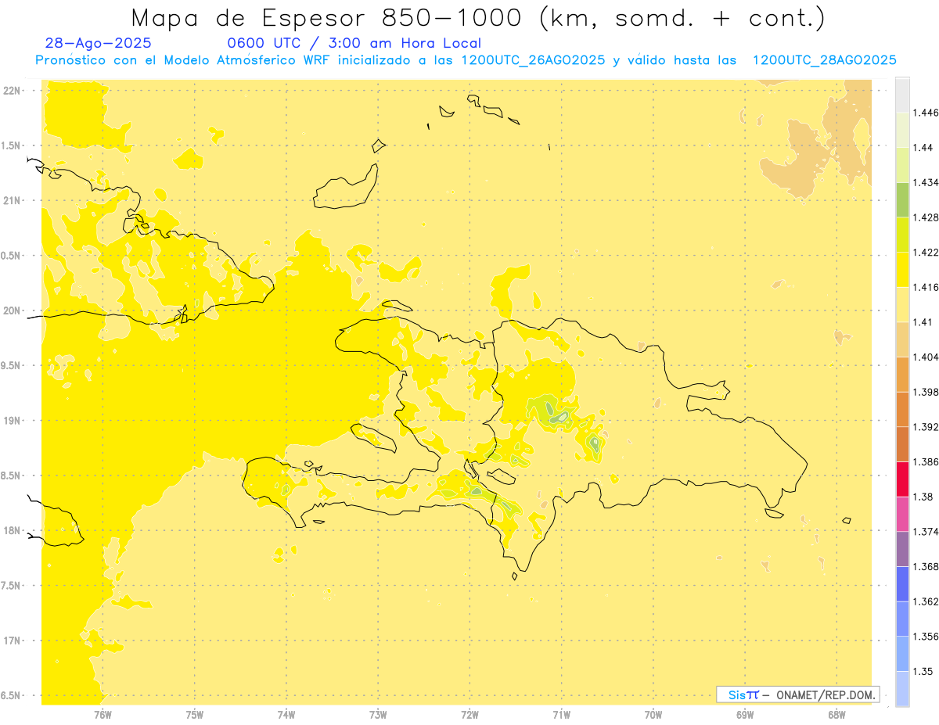Click the legend value 1.446
This screenshot has width=939, height=725.
click(x=926, y=113)
